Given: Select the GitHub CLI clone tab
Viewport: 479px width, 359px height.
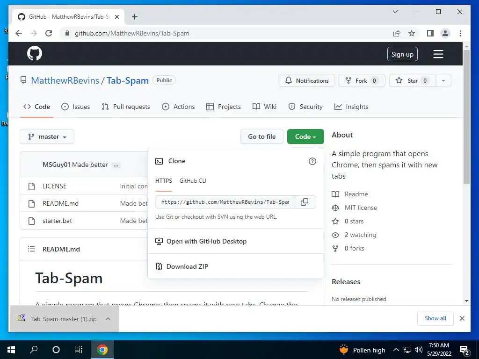Looking at the screenshot, I should (x=193, y=181).
